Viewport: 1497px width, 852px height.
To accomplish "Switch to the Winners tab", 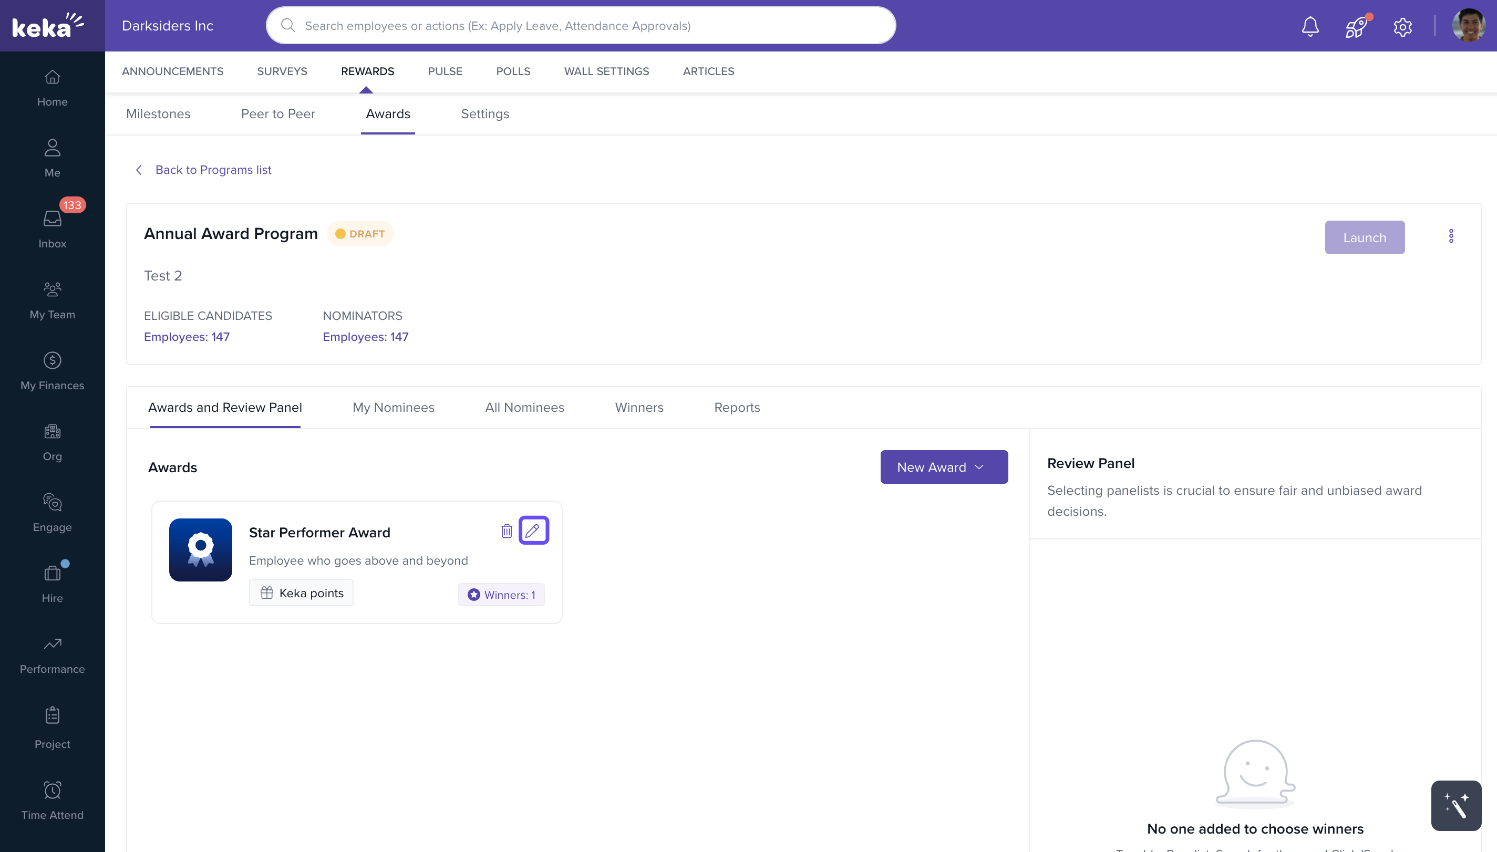I will point(638,407).
